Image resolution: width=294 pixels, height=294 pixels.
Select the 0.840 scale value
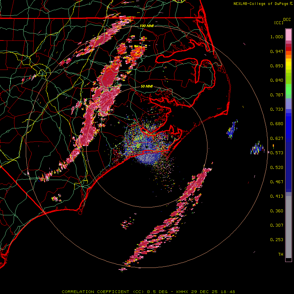(277, 80)
